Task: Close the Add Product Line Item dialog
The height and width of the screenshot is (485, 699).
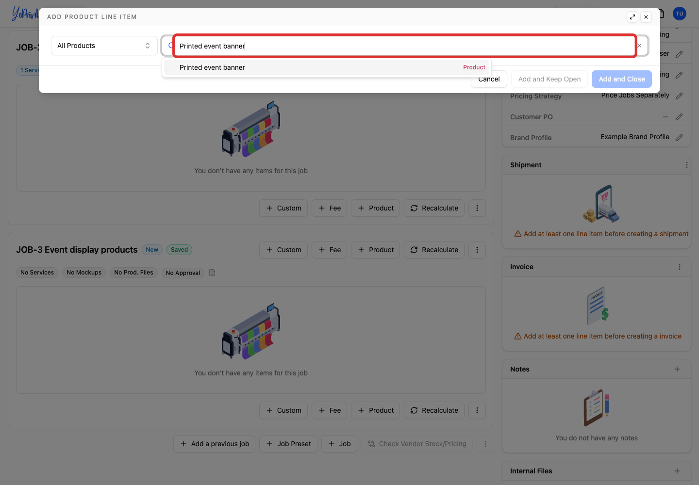Action: coord(646,17)
